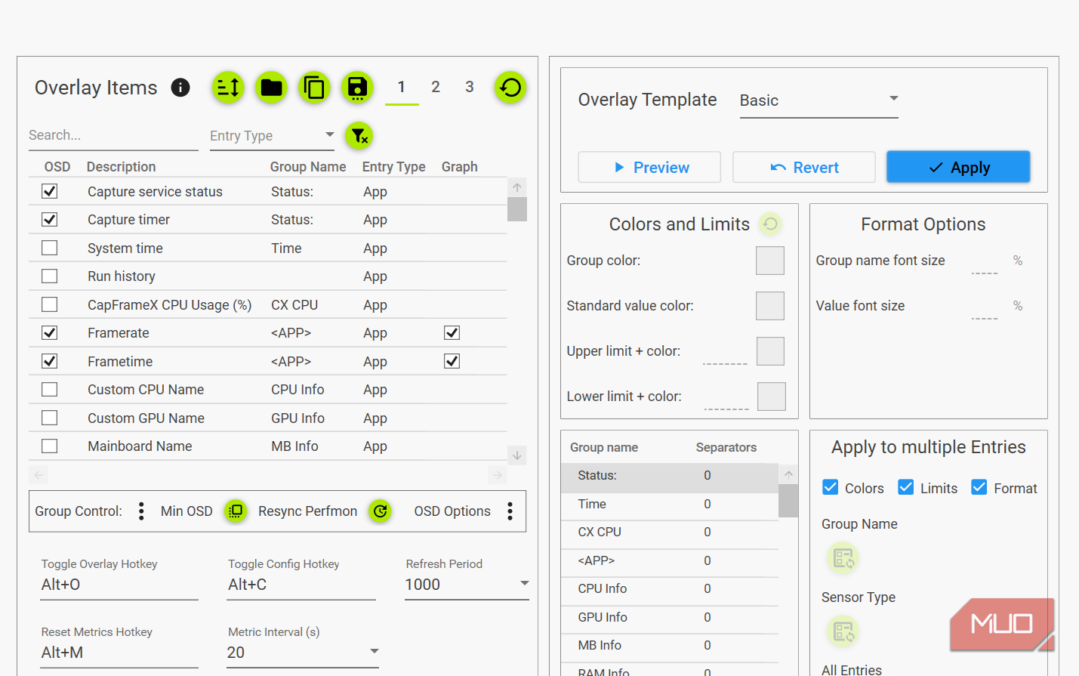
Task: Enable OSD checkbox for Run history
Action: coord(50,276)
